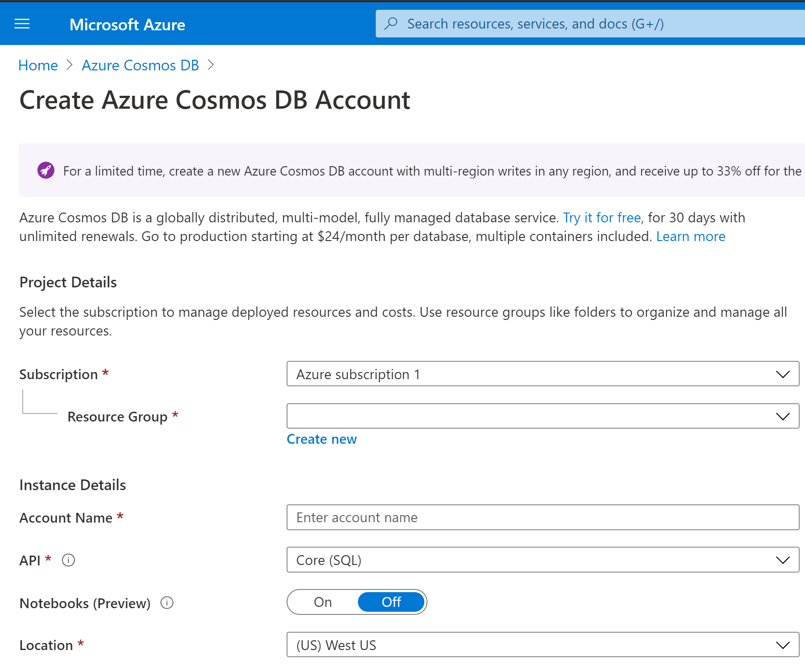This screenshot has height=671, width=805.
Task: Open Azure Cosmos DB breadcrumb link
Action: pos(140,65)
